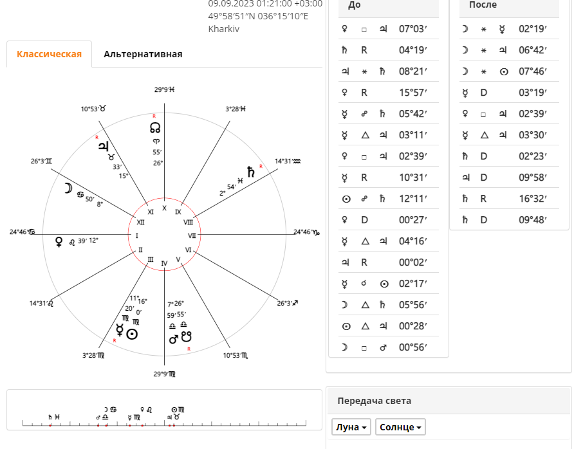Select the Mercury symbol in the chart wheel
574x449 pixels.
tap(120, 330)
